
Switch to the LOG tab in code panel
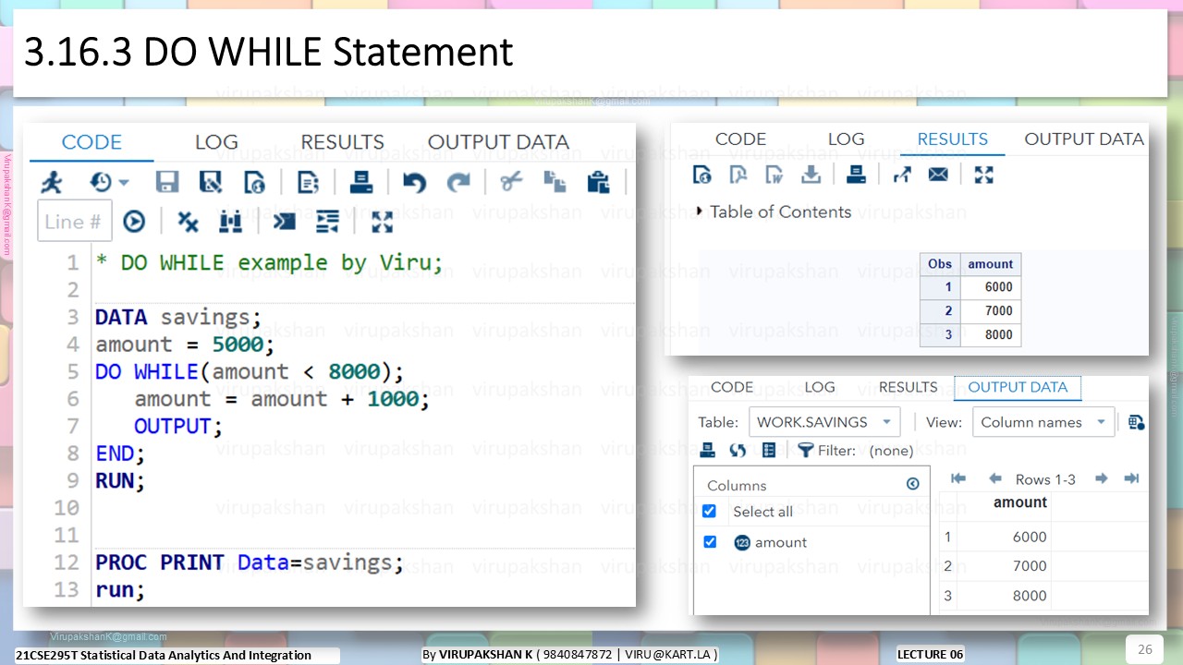[x=216, y=142]
